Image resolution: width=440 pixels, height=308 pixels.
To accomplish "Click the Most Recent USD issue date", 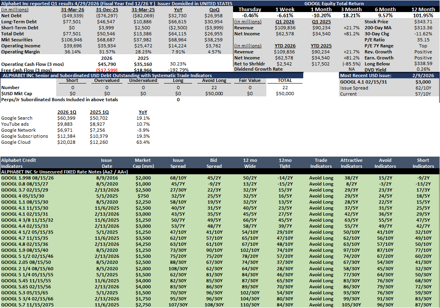I will (x=423, y=75).
